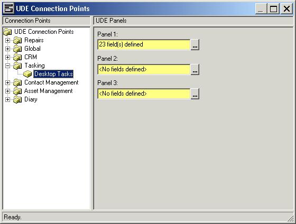This screenshot has height=224, width=296.
Task: Collapse the Tasking tree node
Action: point(7,66)
